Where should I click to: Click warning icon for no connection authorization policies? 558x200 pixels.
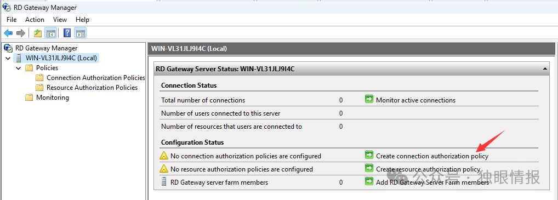[x=163, y=156]
